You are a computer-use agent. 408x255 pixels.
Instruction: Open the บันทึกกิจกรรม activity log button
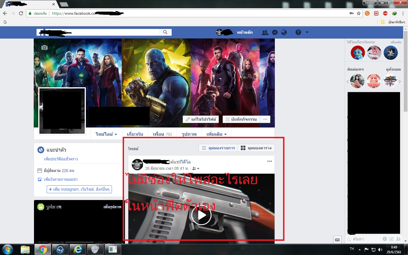click(x=241, y=119)
